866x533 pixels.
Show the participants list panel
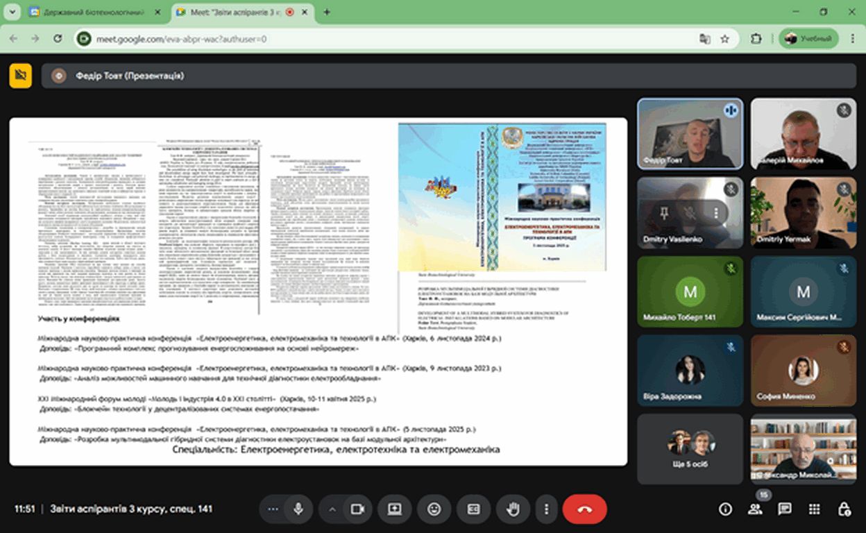tap(755, 509)
